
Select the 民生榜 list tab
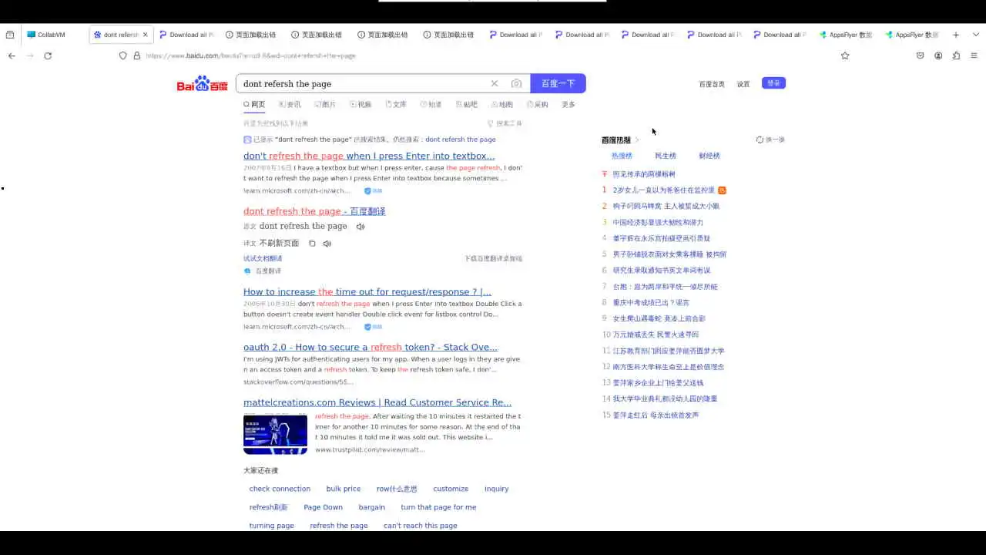666,156
